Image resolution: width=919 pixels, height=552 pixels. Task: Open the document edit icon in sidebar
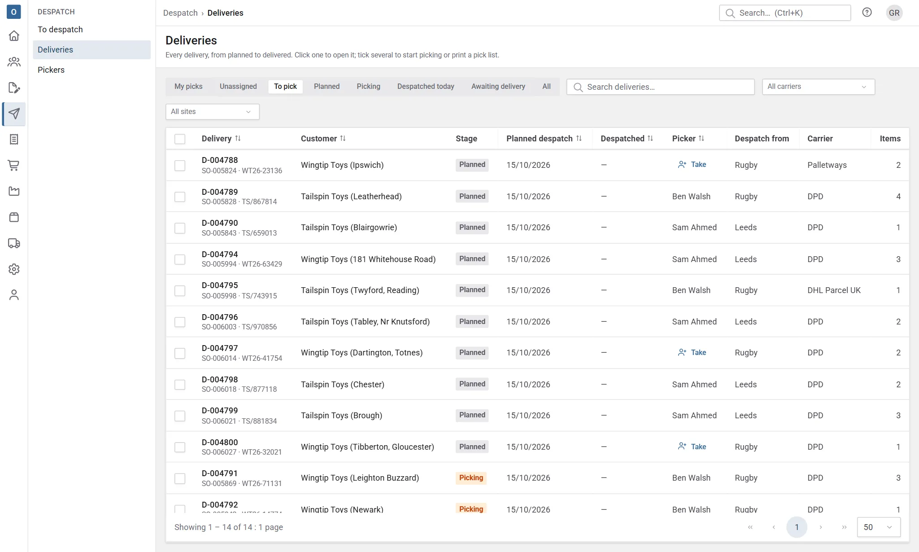point(14,88)
